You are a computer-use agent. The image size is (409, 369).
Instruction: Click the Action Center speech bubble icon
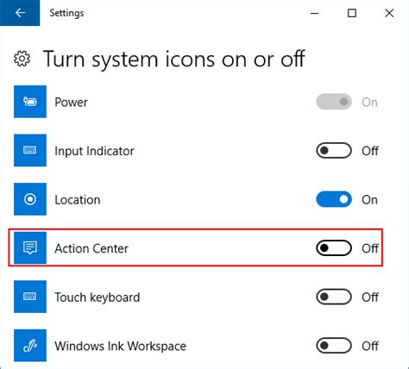click(x=30, y=247)
